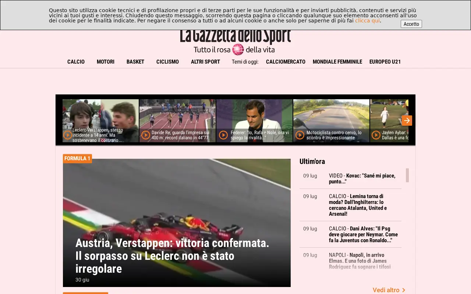The image size is (471, 294).
Task: Play the Davide Re 400 m record video
Action: [146, 135]
